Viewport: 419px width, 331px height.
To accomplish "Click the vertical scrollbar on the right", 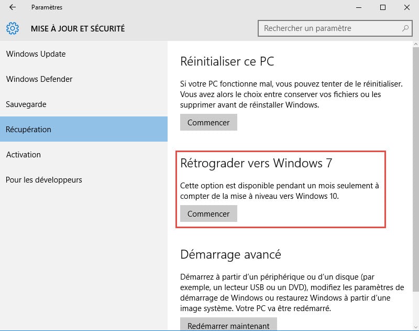I will [x=415, y=157].
